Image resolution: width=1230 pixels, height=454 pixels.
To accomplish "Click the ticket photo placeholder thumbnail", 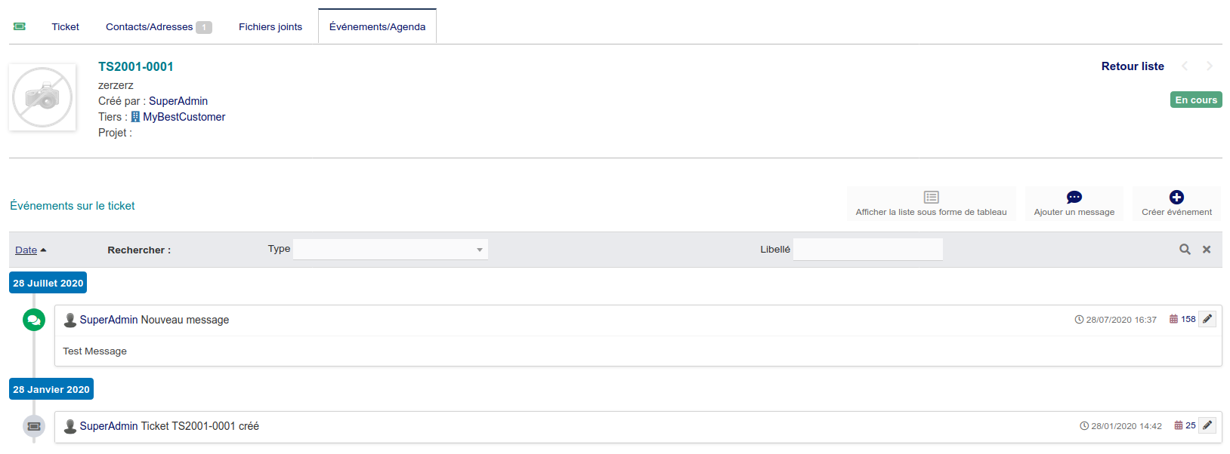I will pyautogui.click(x=42, y=97).
